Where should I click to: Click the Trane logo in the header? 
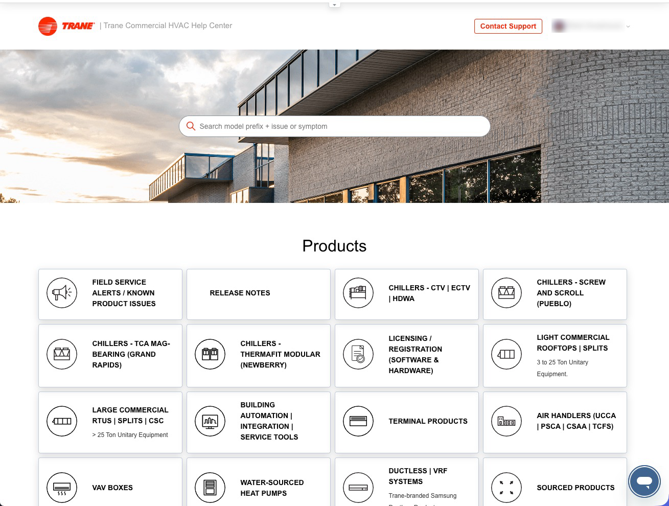[66, 26]
